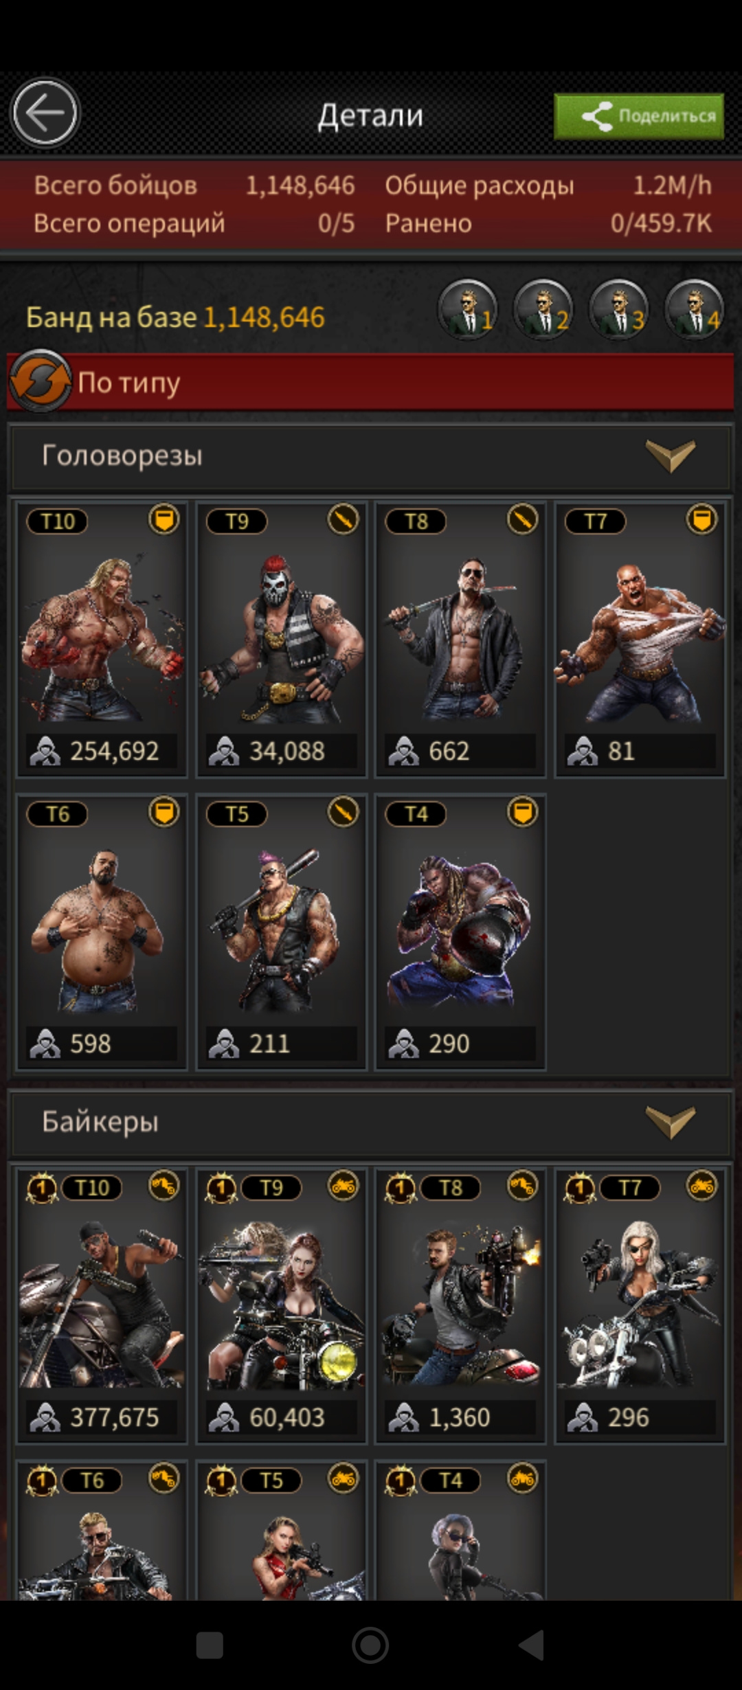
Task: Tap shield icon on T10 thug card
Action: tap(164, 519)
